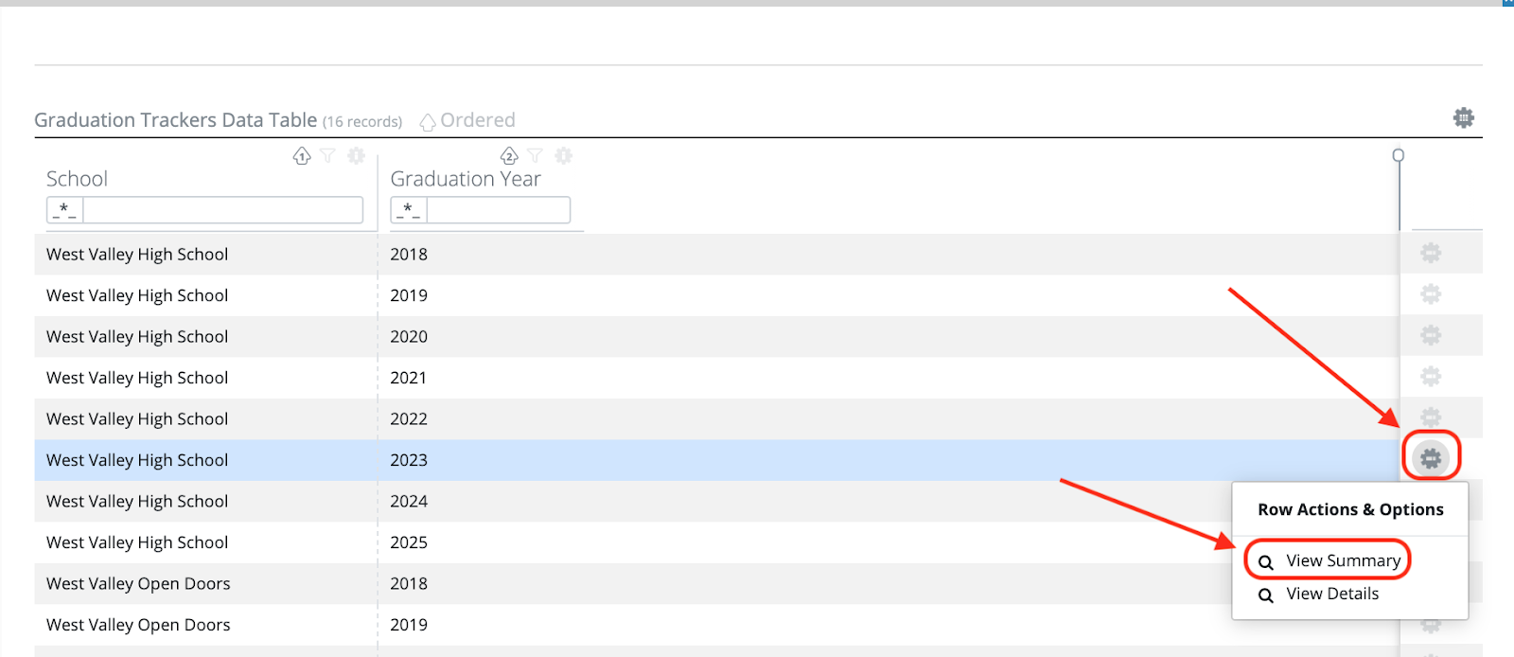Click the Graduation Year filter text field

[x=498, y=210]
